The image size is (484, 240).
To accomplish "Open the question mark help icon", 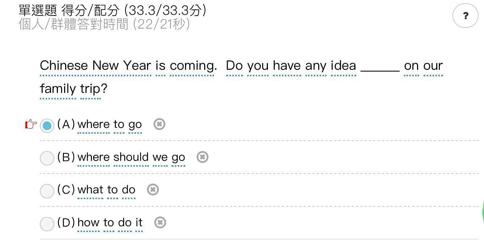I will tap(466, 16).
